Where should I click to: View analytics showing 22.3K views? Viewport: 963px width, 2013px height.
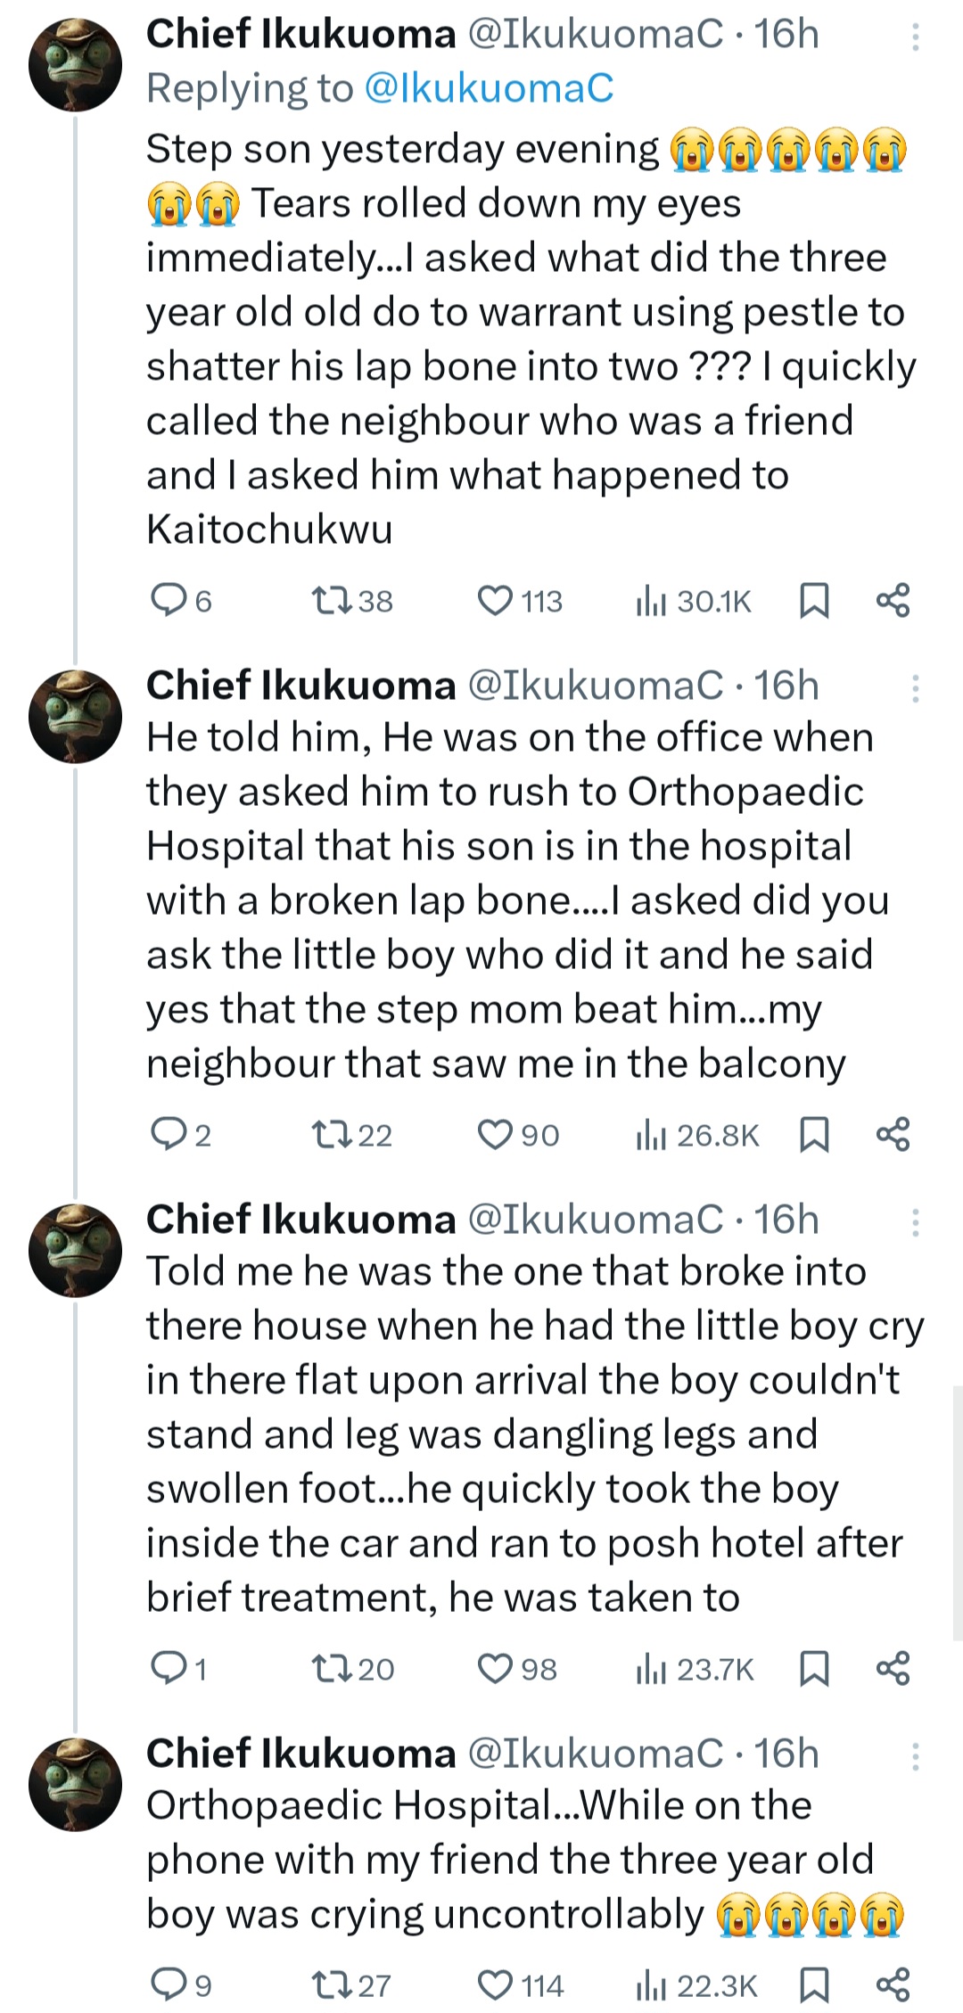[x=695, y=1986]
